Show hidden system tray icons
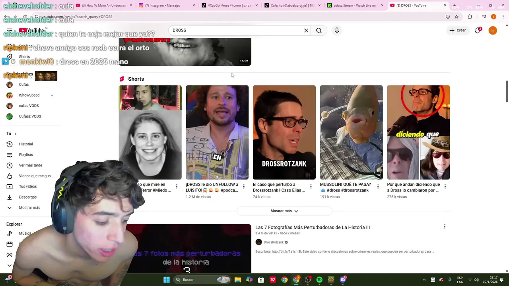509x286 pixels. (x=424, y=280)
